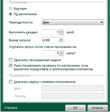Decrease Выполнять каждые days with down arrow
Image resolution: width=110 pixels, height=112 pixels.
(x=61, y=34)
